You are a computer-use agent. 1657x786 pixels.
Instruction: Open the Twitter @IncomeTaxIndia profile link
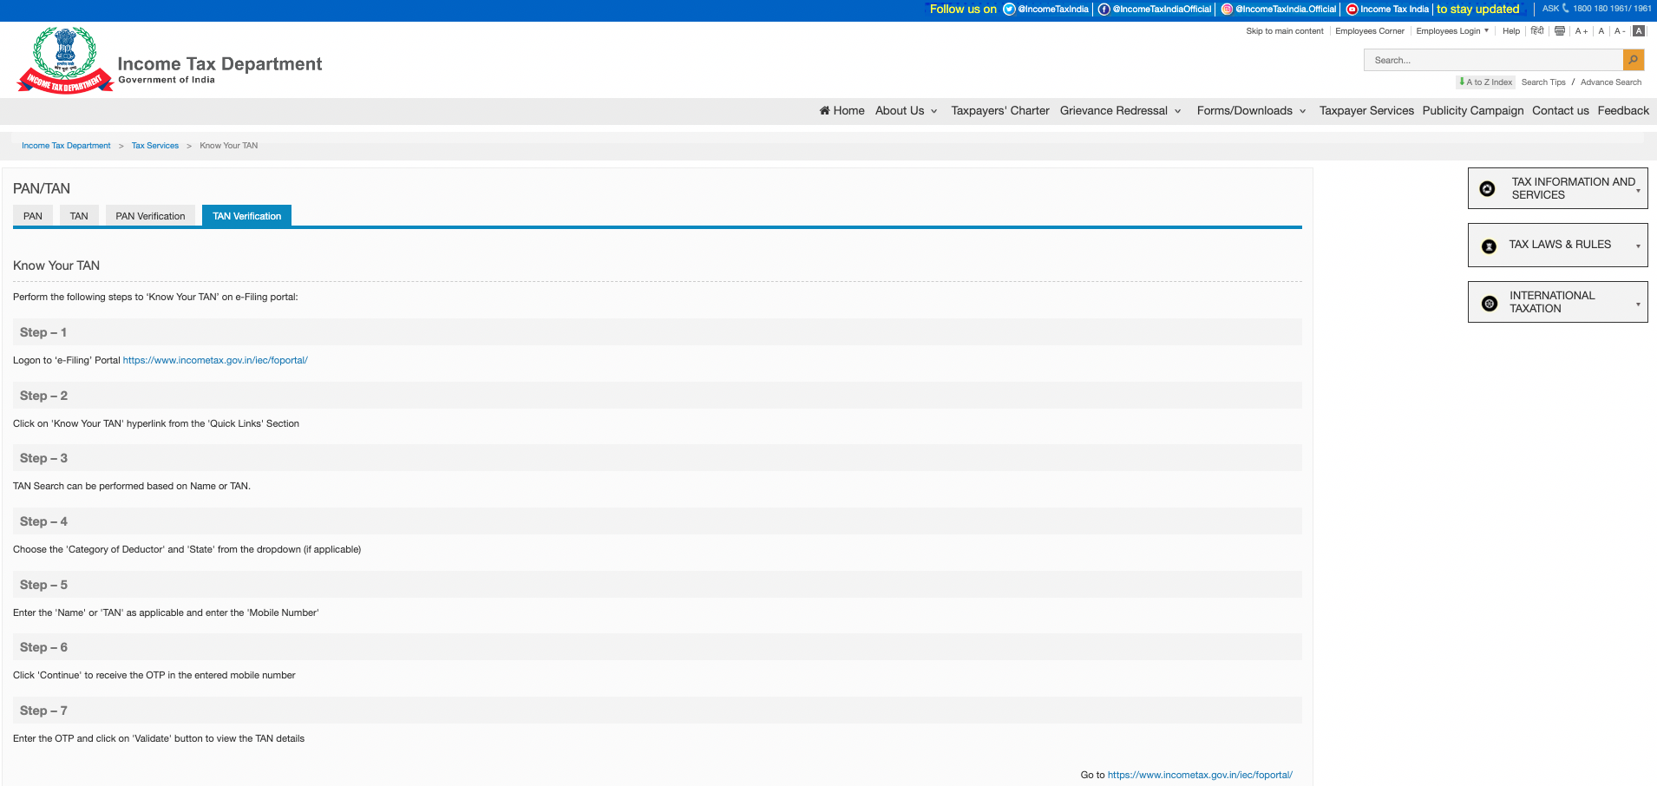[x=1045, y=10]
